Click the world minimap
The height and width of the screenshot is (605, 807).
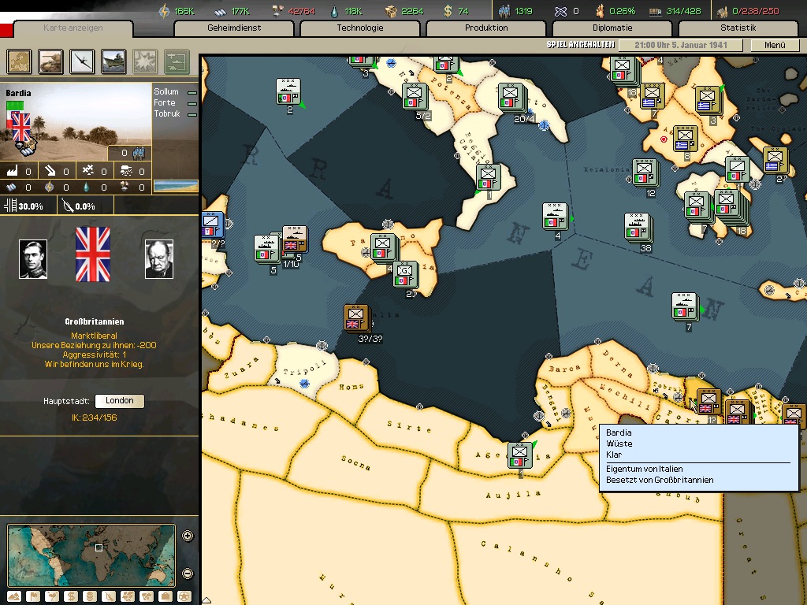pyautogui.click(x=91, y=555)
